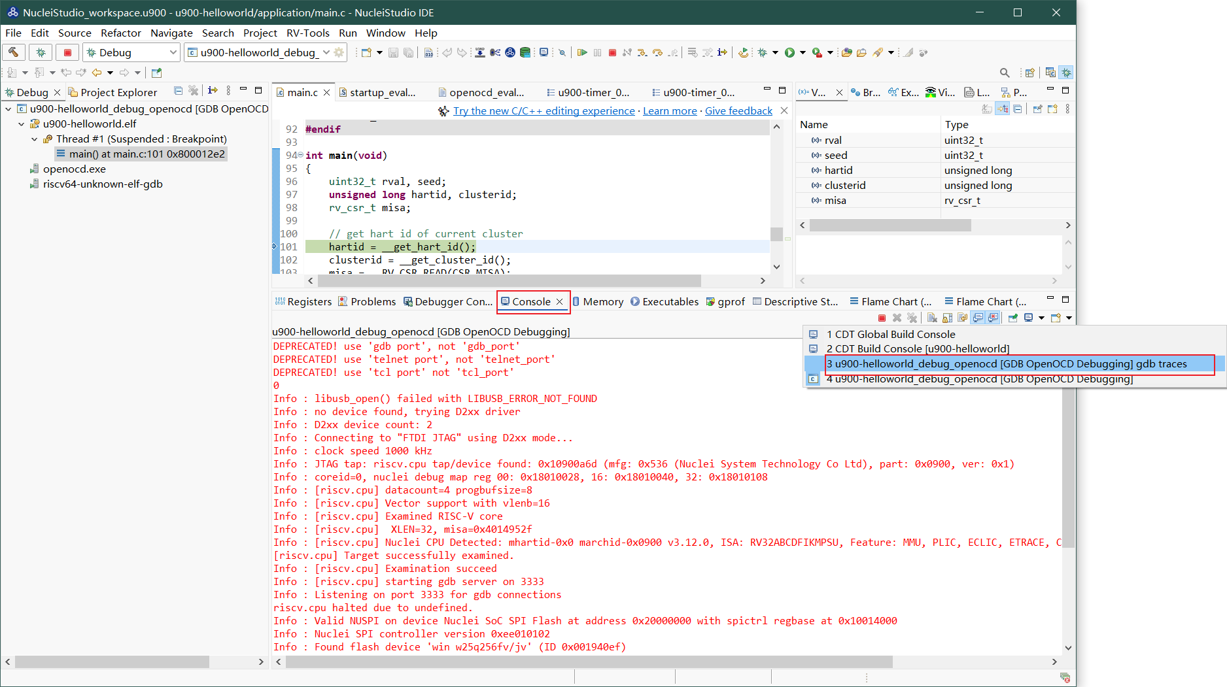The height and width of the screenshot is (687, 1227).
Task: Open the green Run button dropdown arrow
Action: (x=803, y=52)
